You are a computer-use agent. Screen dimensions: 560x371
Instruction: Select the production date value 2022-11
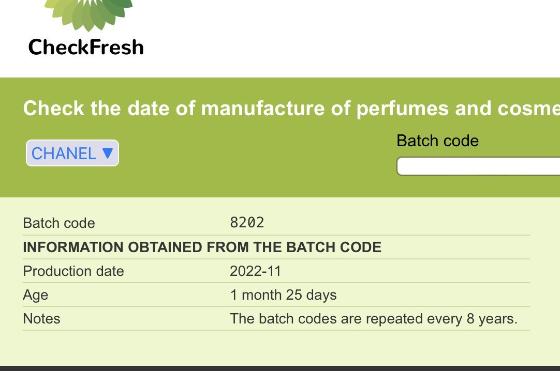[x=255, y=271]
